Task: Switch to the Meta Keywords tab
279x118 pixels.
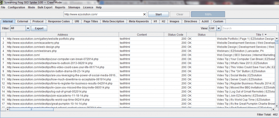Action: (139, 21)
